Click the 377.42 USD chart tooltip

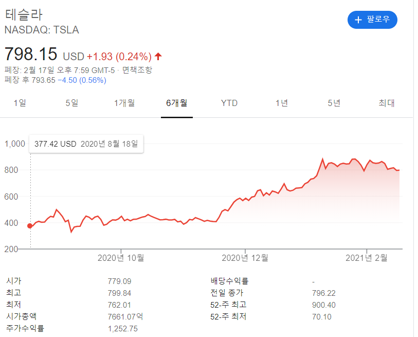click(86, 144)
